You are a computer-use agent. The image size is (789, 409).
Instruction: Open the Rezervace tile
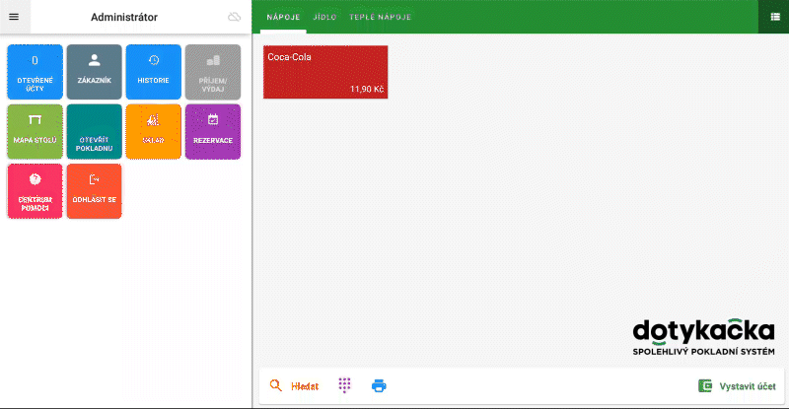tap(212, 131)
